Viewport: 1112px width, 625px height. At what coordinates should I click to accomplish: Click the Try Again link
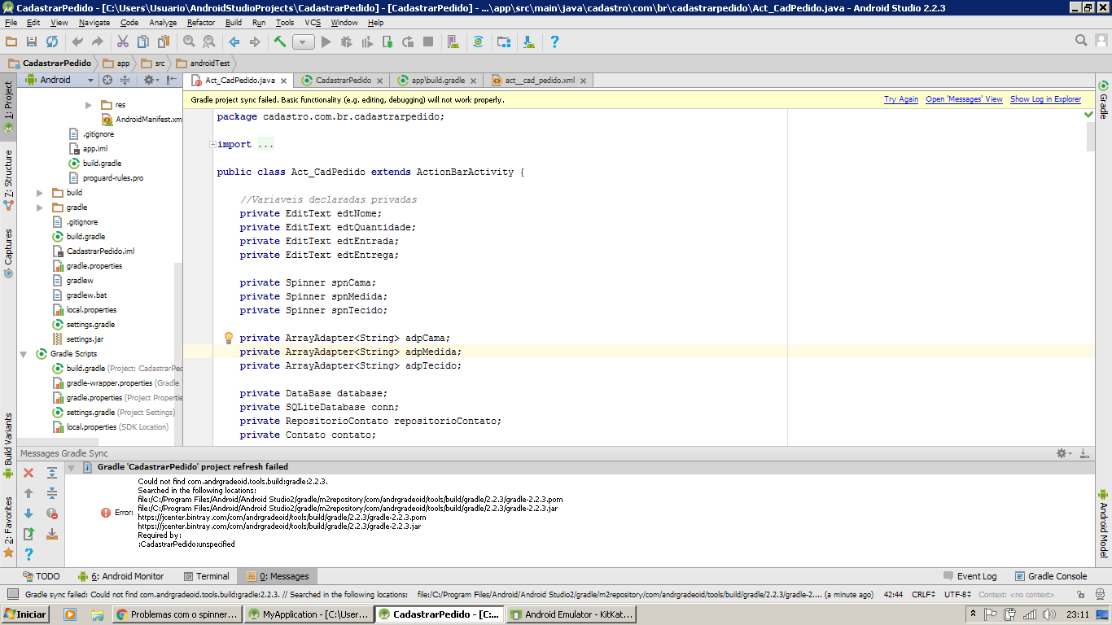coord(901,99)
